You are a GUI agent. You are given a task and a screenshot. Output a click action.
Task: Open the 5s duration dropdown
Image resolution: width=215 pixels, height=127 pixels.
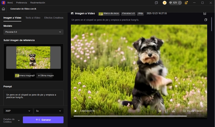49,111
